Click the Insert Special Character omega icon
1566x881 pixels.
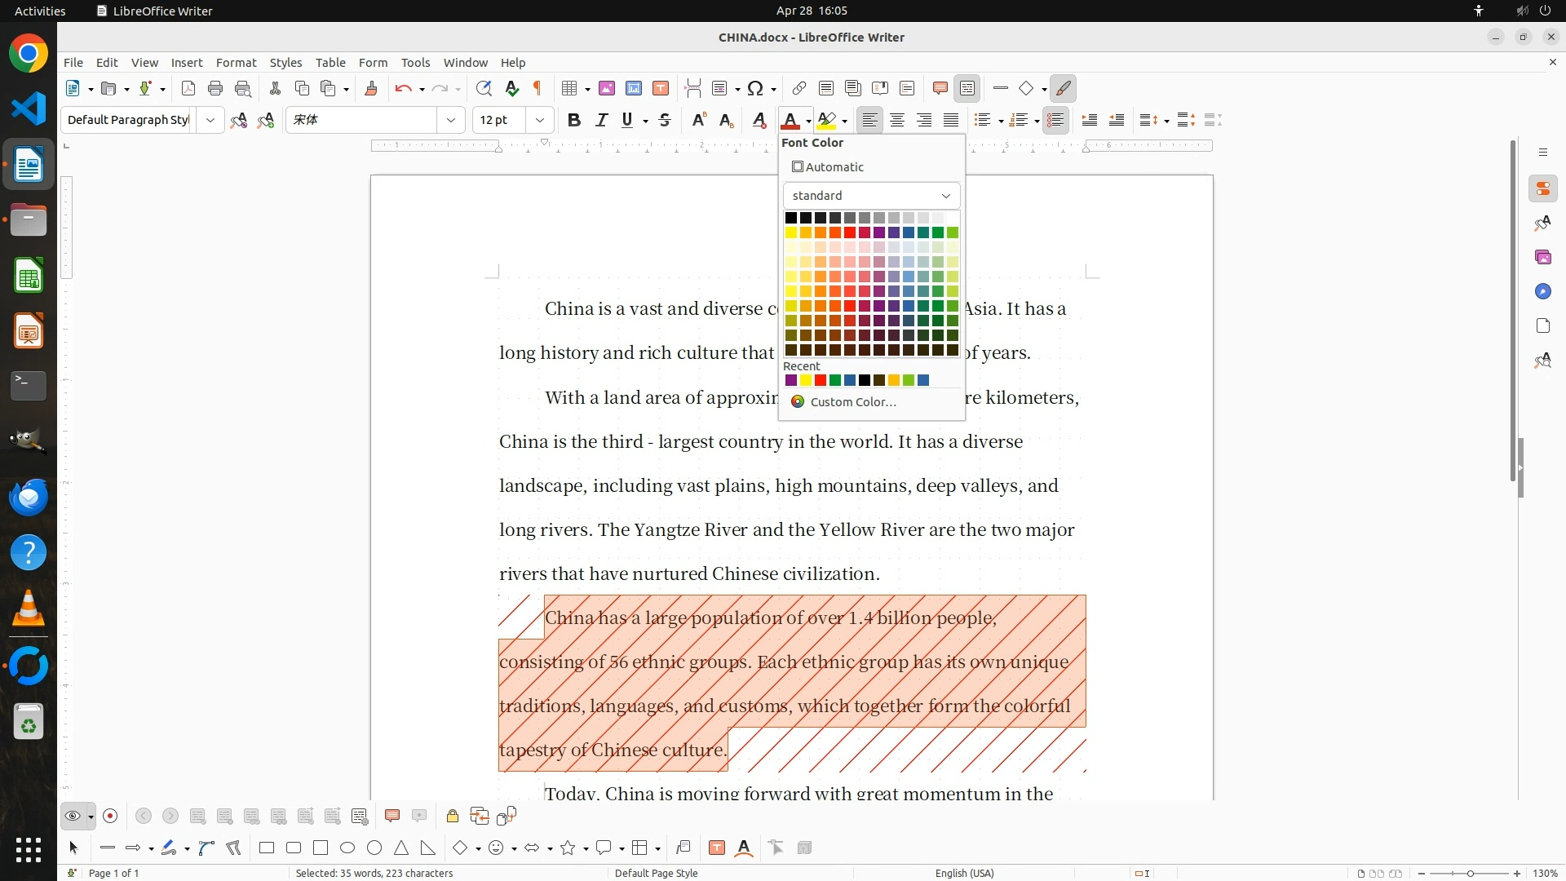coord(755,88)
